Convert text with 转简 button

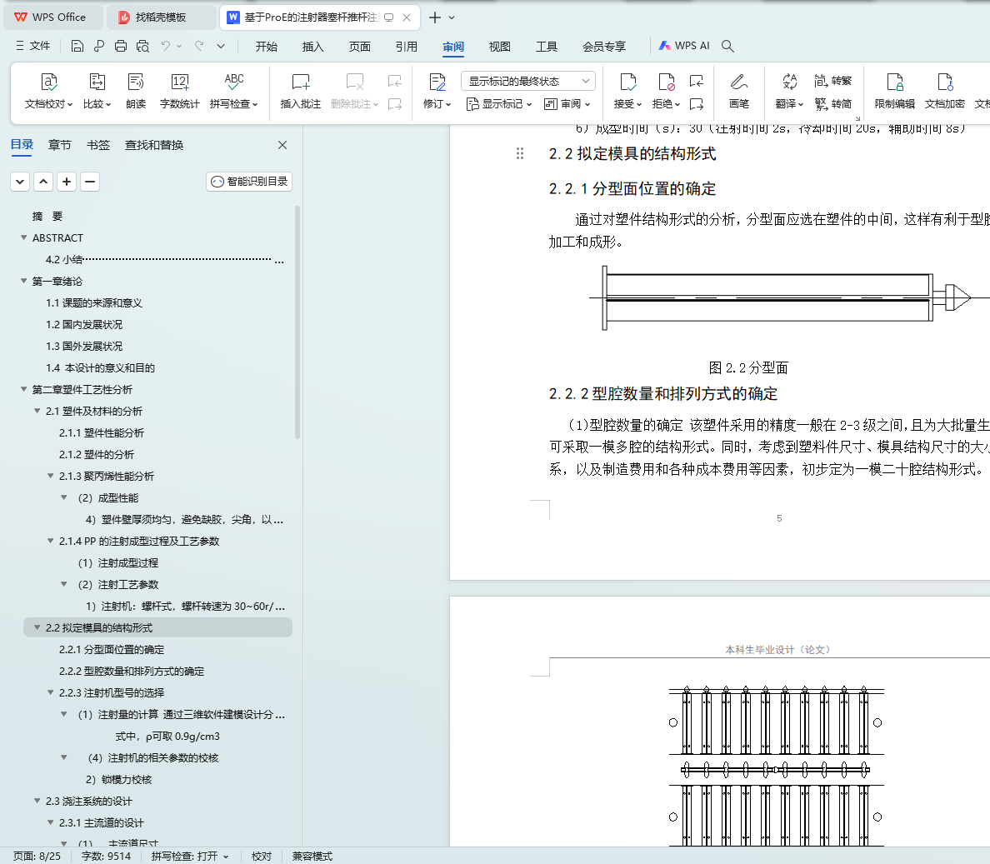[832, 103]
